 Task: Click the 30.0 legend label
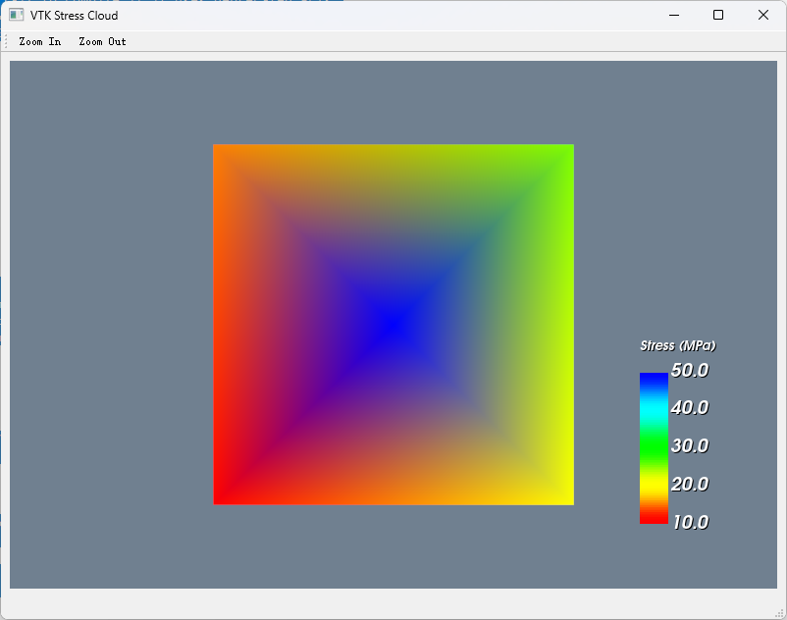pos(690,446)
